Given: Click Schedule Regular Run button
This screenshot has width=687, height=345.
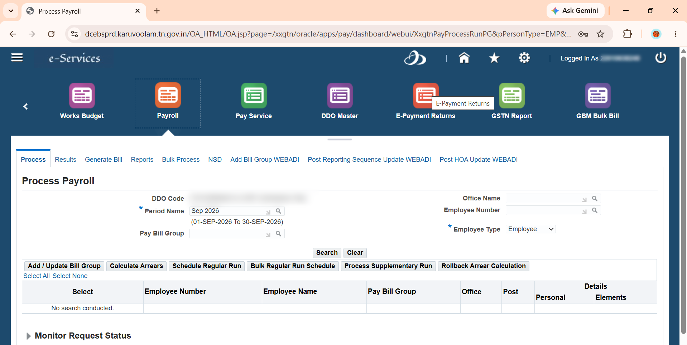Looking at the screenshot, I should tap(207, 266).
